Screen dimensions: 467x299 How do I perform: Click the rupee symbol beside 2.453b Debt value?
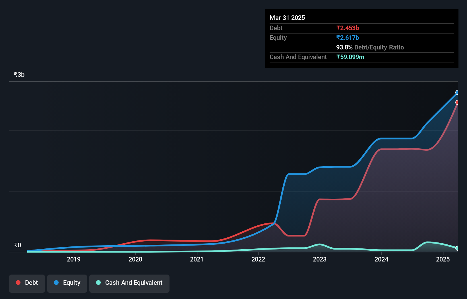(338, 28)
